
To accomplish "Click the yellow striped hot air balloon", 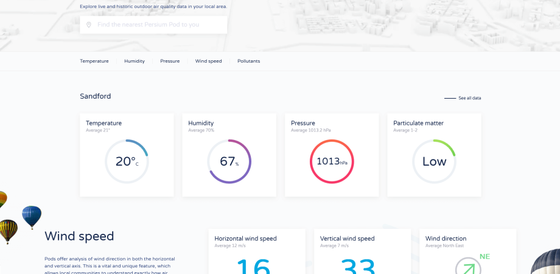I will [7, 230].
